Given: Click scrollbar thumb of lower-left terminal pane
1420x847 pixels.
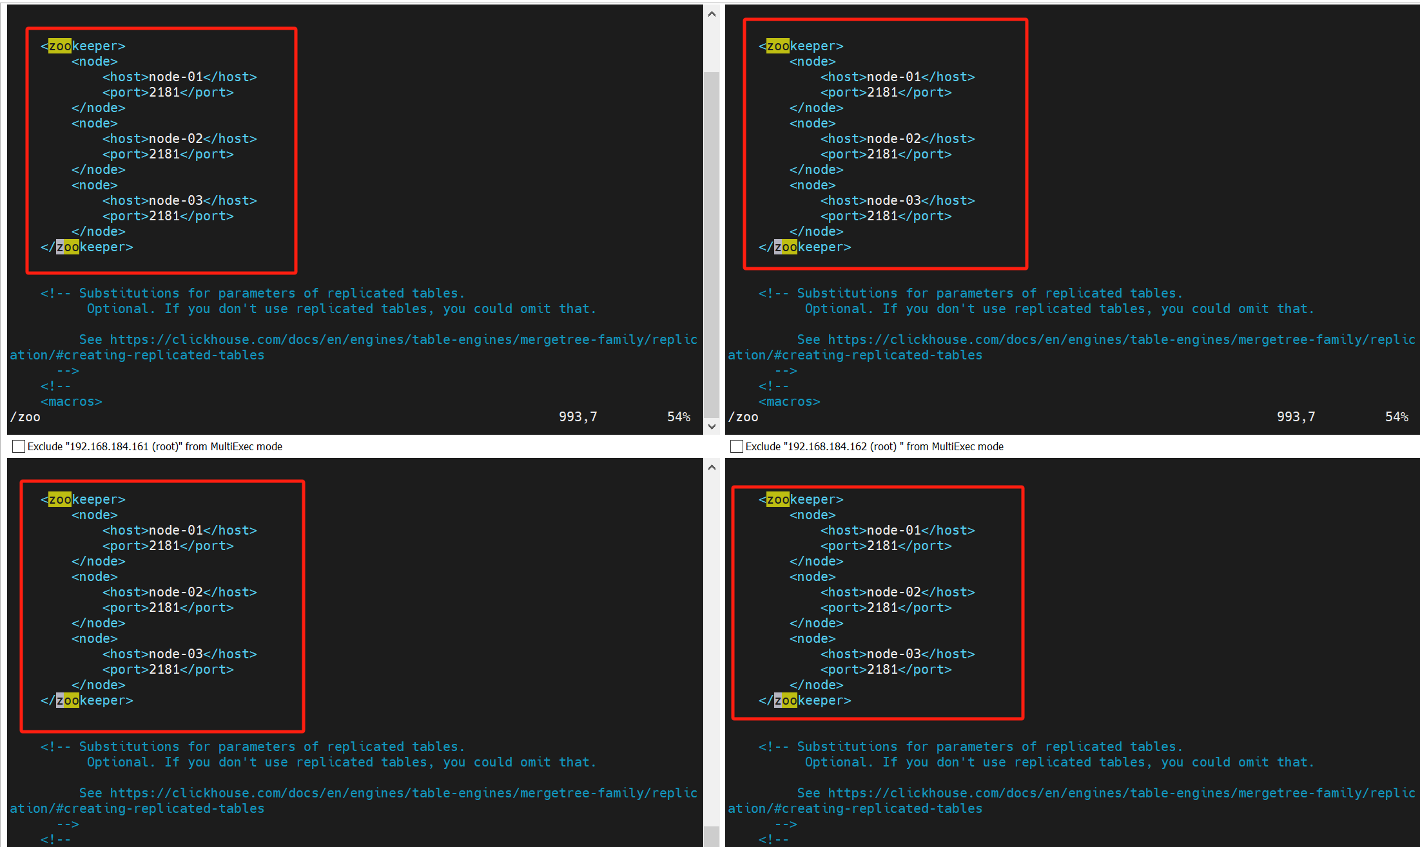Looking at the screenshot, I should coord(712,836).
